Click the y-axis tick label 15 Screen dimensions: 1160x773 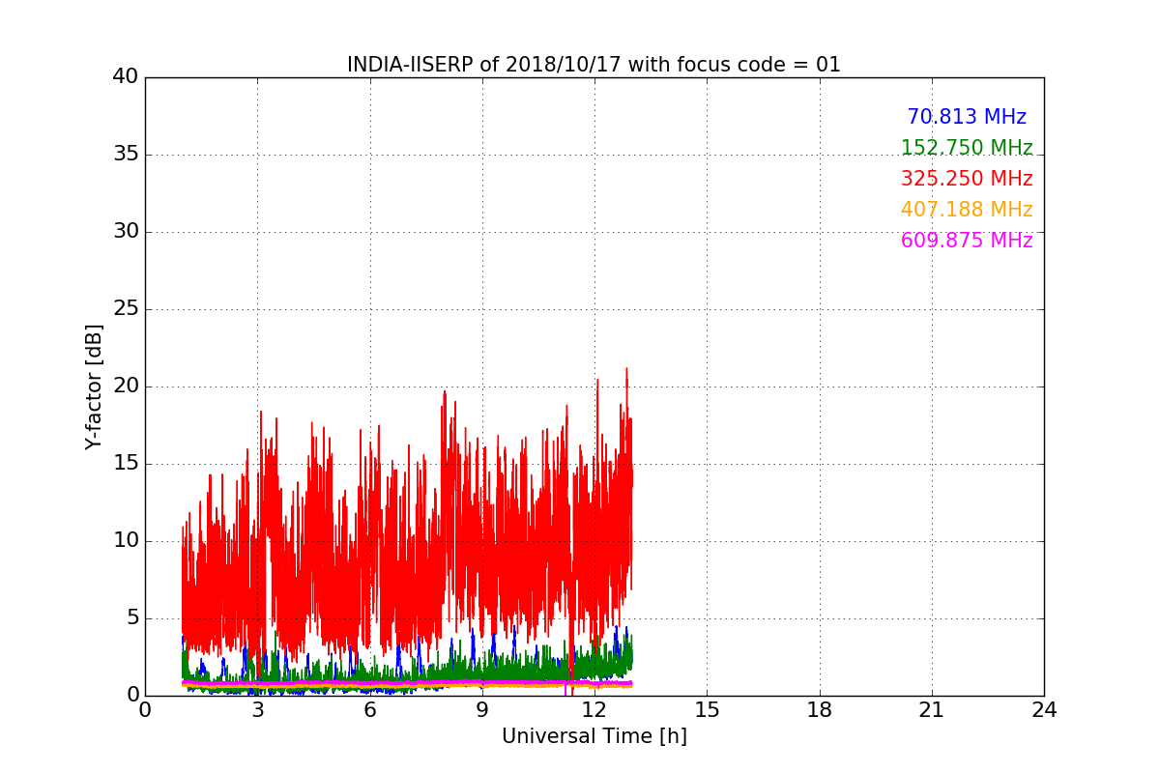click(126, 464)
